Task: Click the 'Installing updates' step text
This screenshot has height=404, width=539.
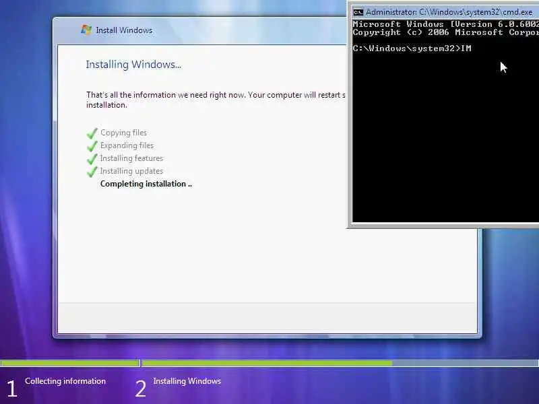Action: [131, 171]
